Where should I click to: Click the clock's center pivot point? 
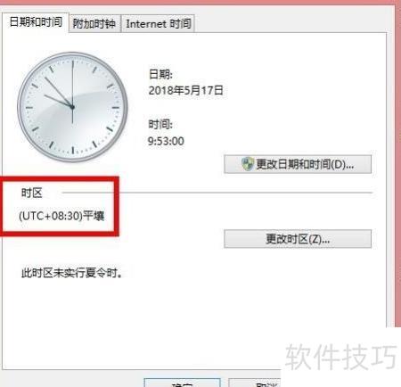[72, 107]
